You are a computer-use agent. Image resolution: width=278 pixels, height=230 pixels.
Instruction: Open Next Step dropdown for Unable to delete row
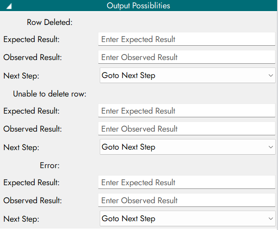[x=187, y=147]
